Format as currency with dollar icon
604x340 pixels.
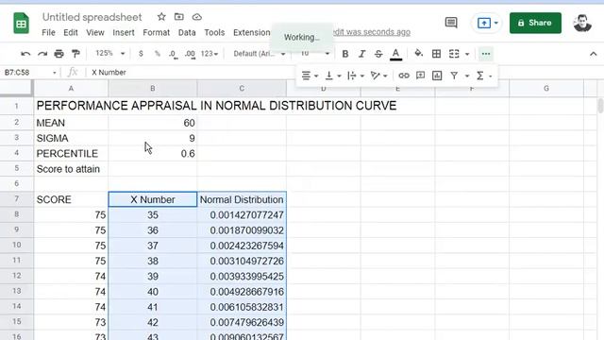coord(141,54)
